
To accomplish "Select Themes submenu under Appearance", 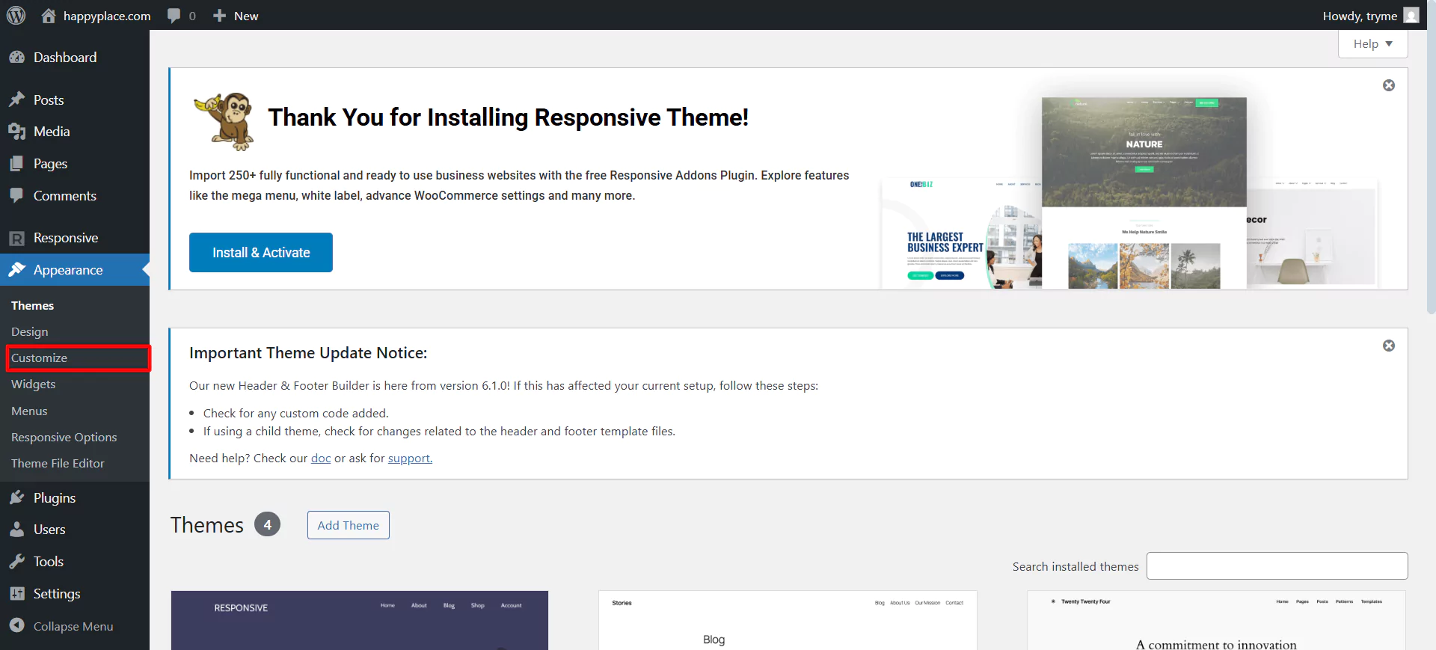I will click(32, 305).
